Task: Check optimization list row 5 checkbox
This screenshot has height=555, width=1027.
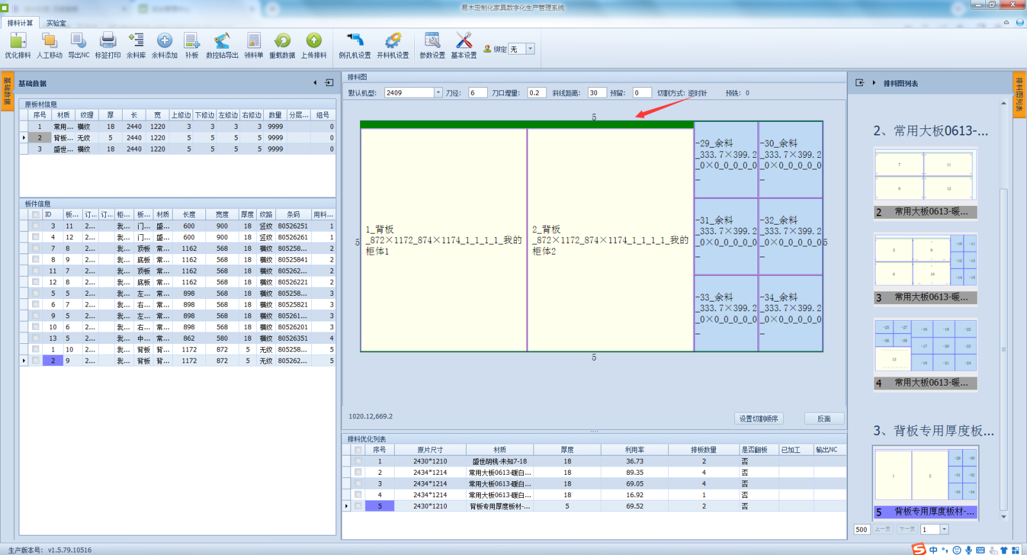Action: [358, 506]
